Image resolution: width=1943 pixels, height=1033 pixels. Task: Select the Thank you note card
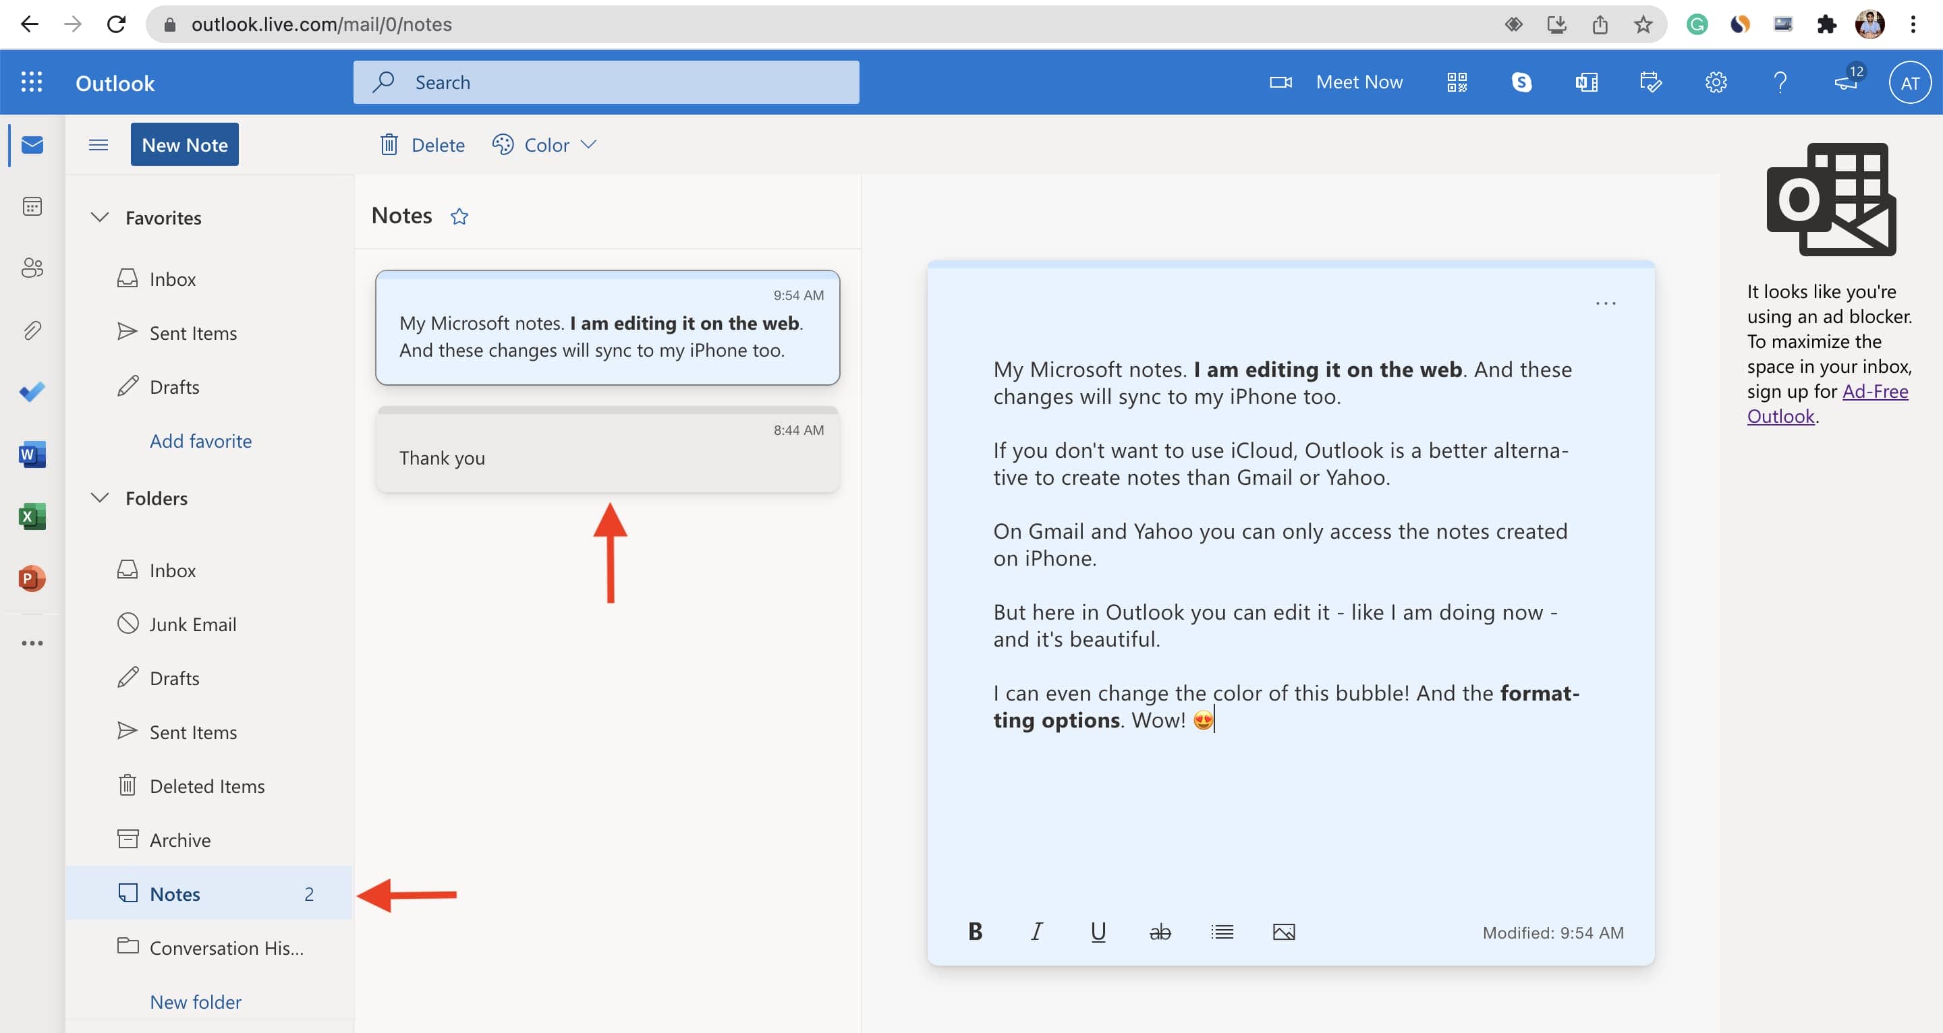[607, 449]
